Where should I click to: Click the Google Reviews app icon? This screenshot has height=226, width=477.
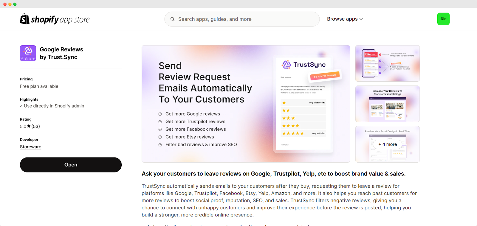(28, 53)
